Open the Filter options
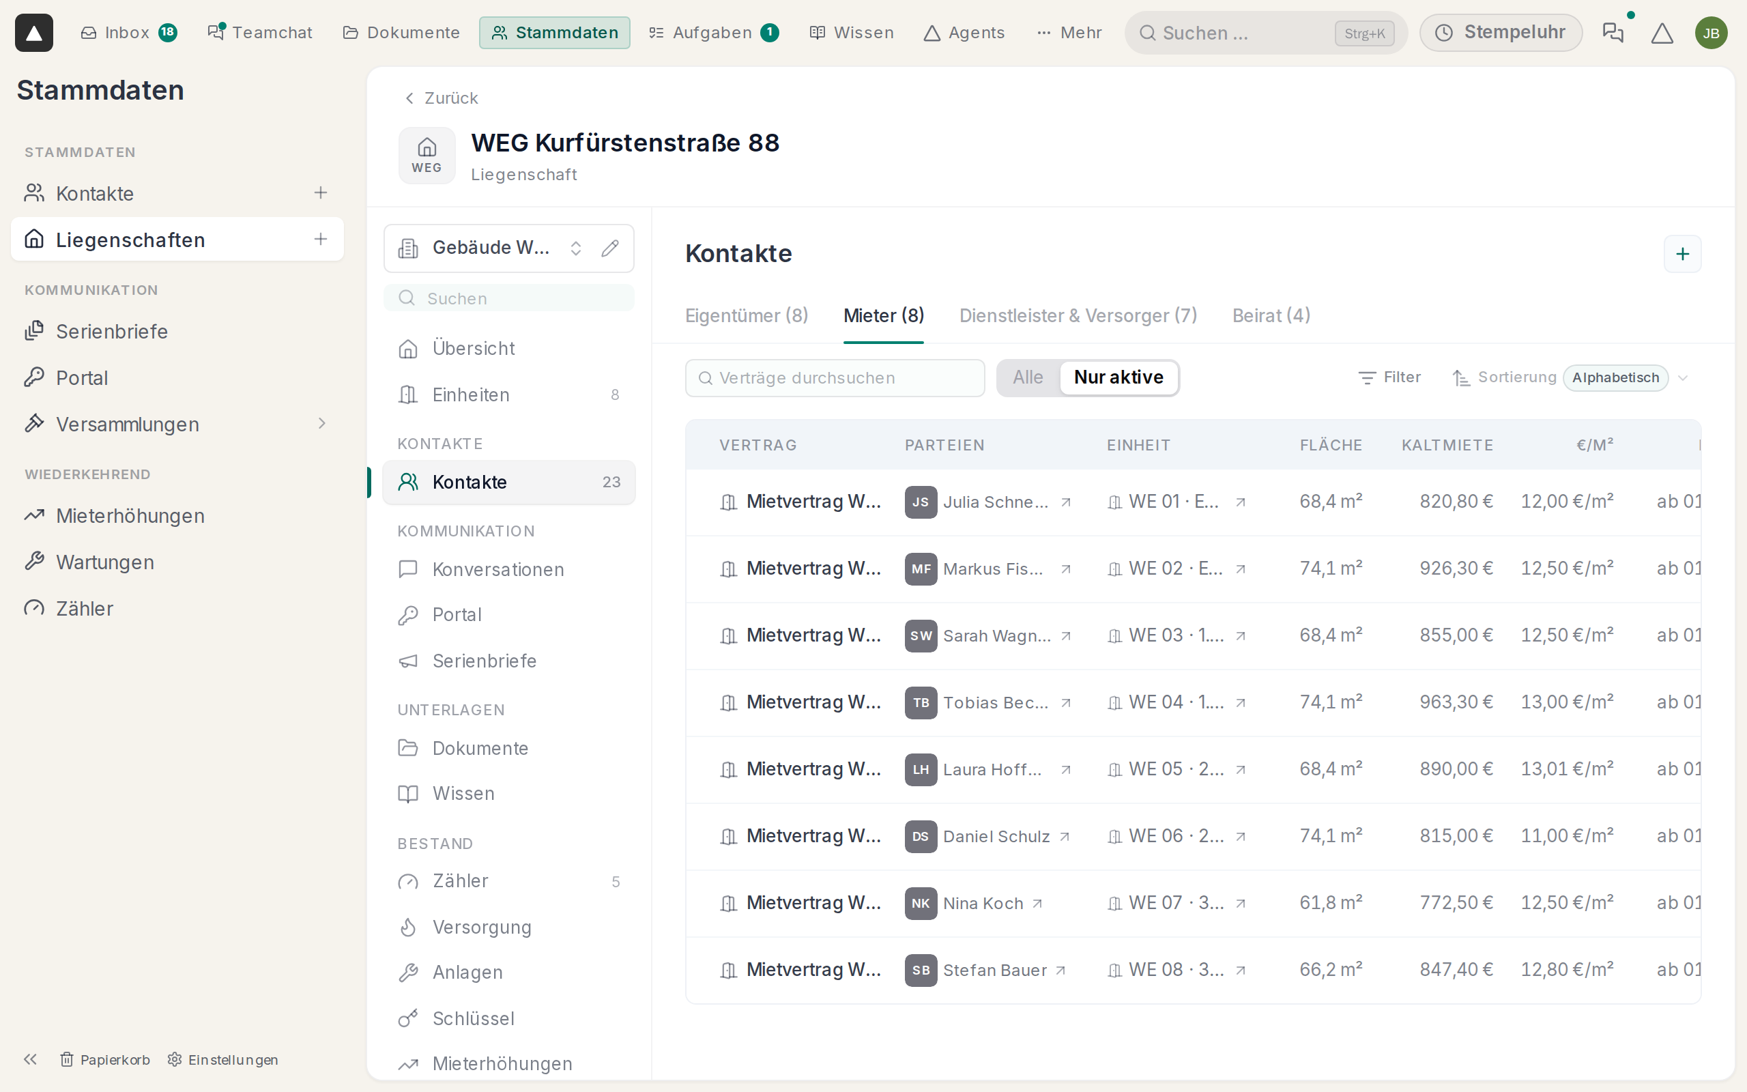Image resolution: width=1747 pixels, height=1092 pixels. [x=1389, y=377]
